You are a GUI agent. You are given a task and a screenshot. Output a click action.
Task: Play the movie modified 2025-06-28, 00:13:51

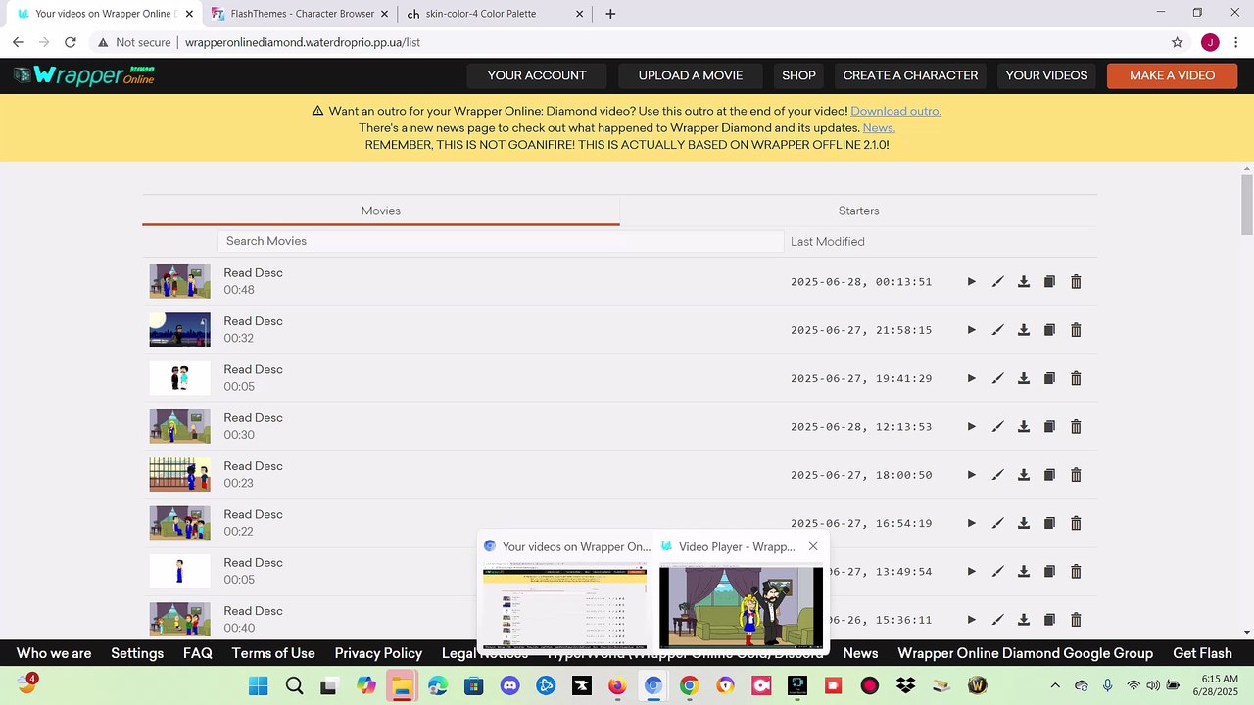pyautogui.click(x=971, y=282)
